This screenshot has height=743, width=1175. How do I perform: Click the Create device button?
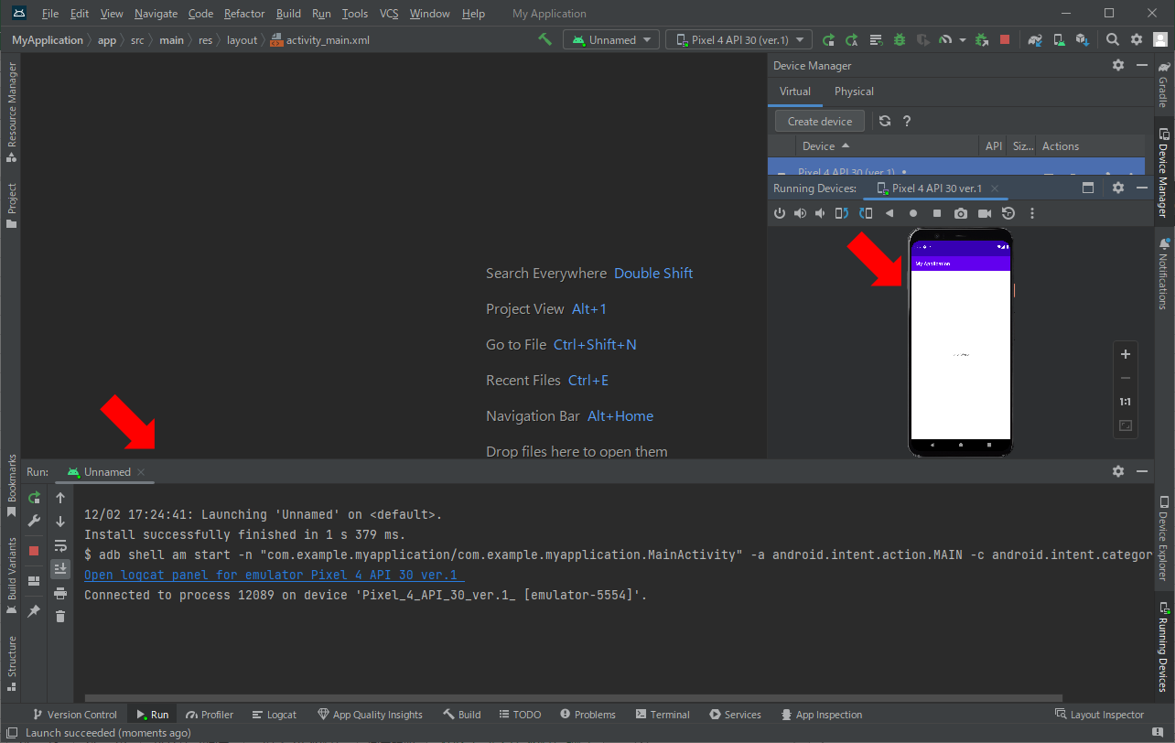[x=819, y=120]
